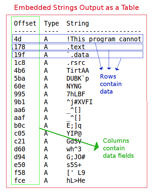Click the green "Columns contain data fields" label
Image resolution: width=153 pixels, height=192 pixels.
[118, 148]
